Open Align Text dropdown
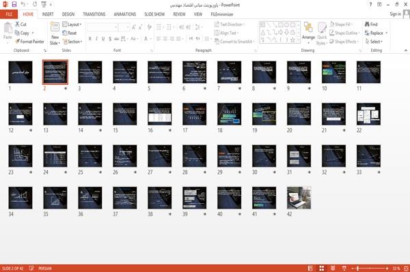Viewport: 410px width, 272px height. pyautogui.click(x=226, y=33)
